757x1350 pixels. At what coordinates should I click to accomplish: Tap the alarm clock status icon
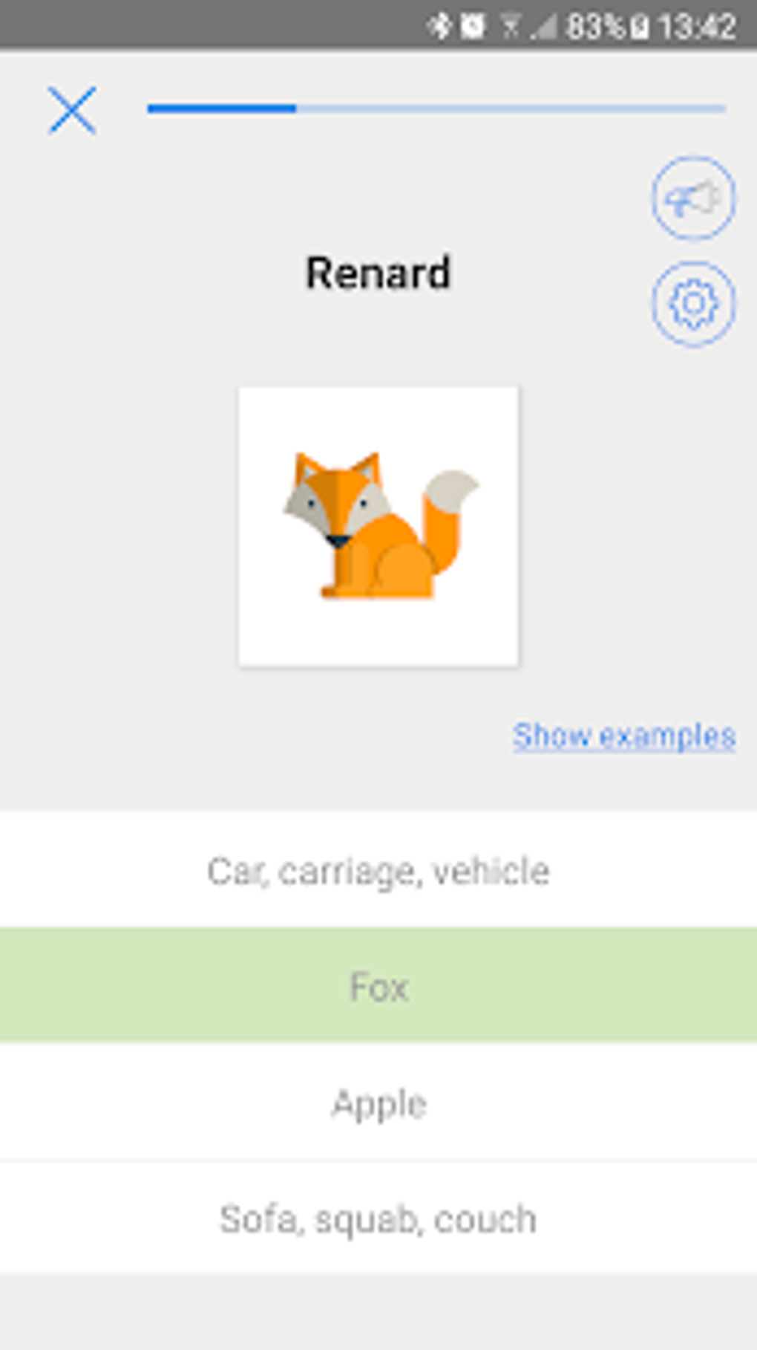click(x=472, y=27)
